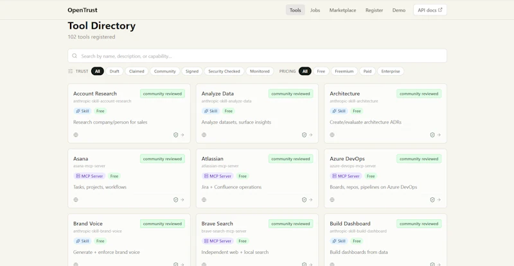
Task: Click 'Build dashboards from data' description
Action: click(359, 253)
